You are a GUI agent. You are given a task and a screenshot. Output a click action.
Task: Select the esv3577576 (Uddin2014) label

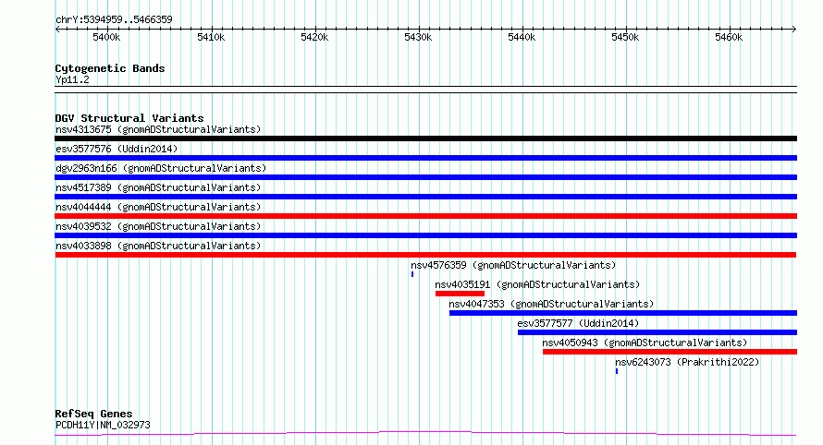click(x=117, y=149)
